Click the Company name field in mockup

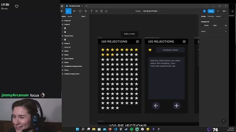click(x=170, y=50)
